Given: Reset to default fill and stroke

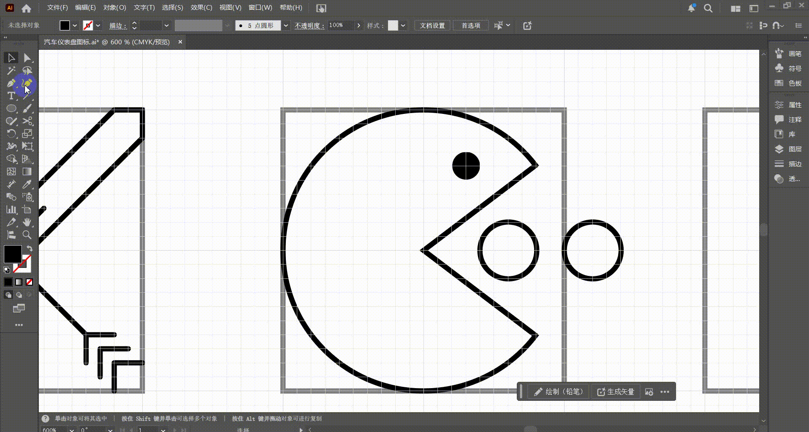Looking at the screenshot, I should (x=7, y=270).
